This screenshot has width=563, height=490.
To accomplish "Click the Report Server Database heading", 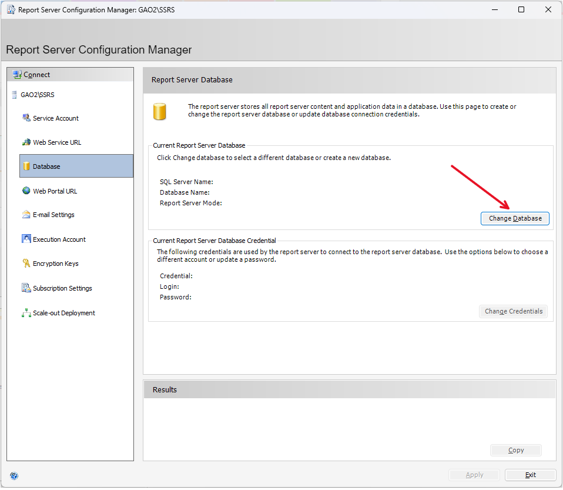I will coord(192,80).
